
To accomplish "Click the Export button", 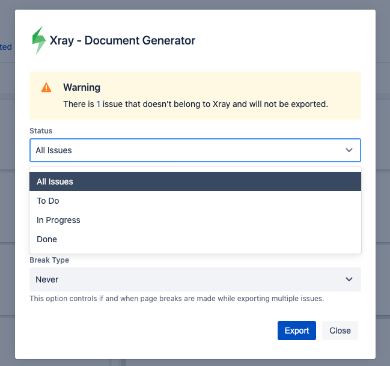I will point(297,331).
